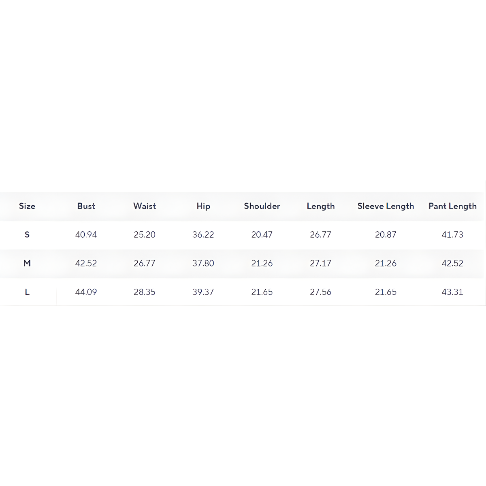
Task: Select the length value 27.56 for size L
Action: pyautogui.click(x=321, y=292)
